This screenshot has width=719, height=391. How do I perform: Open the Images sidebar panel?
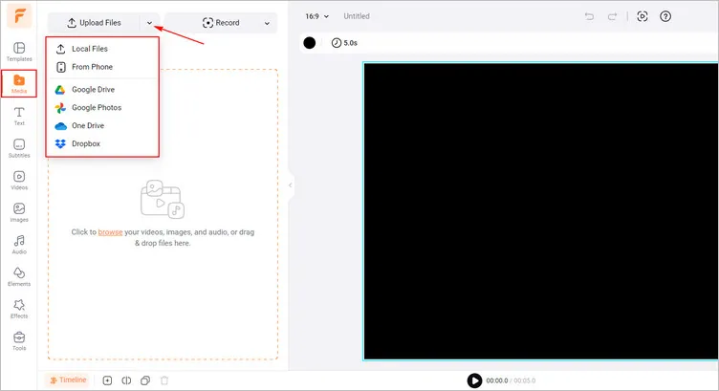(19, 212)
